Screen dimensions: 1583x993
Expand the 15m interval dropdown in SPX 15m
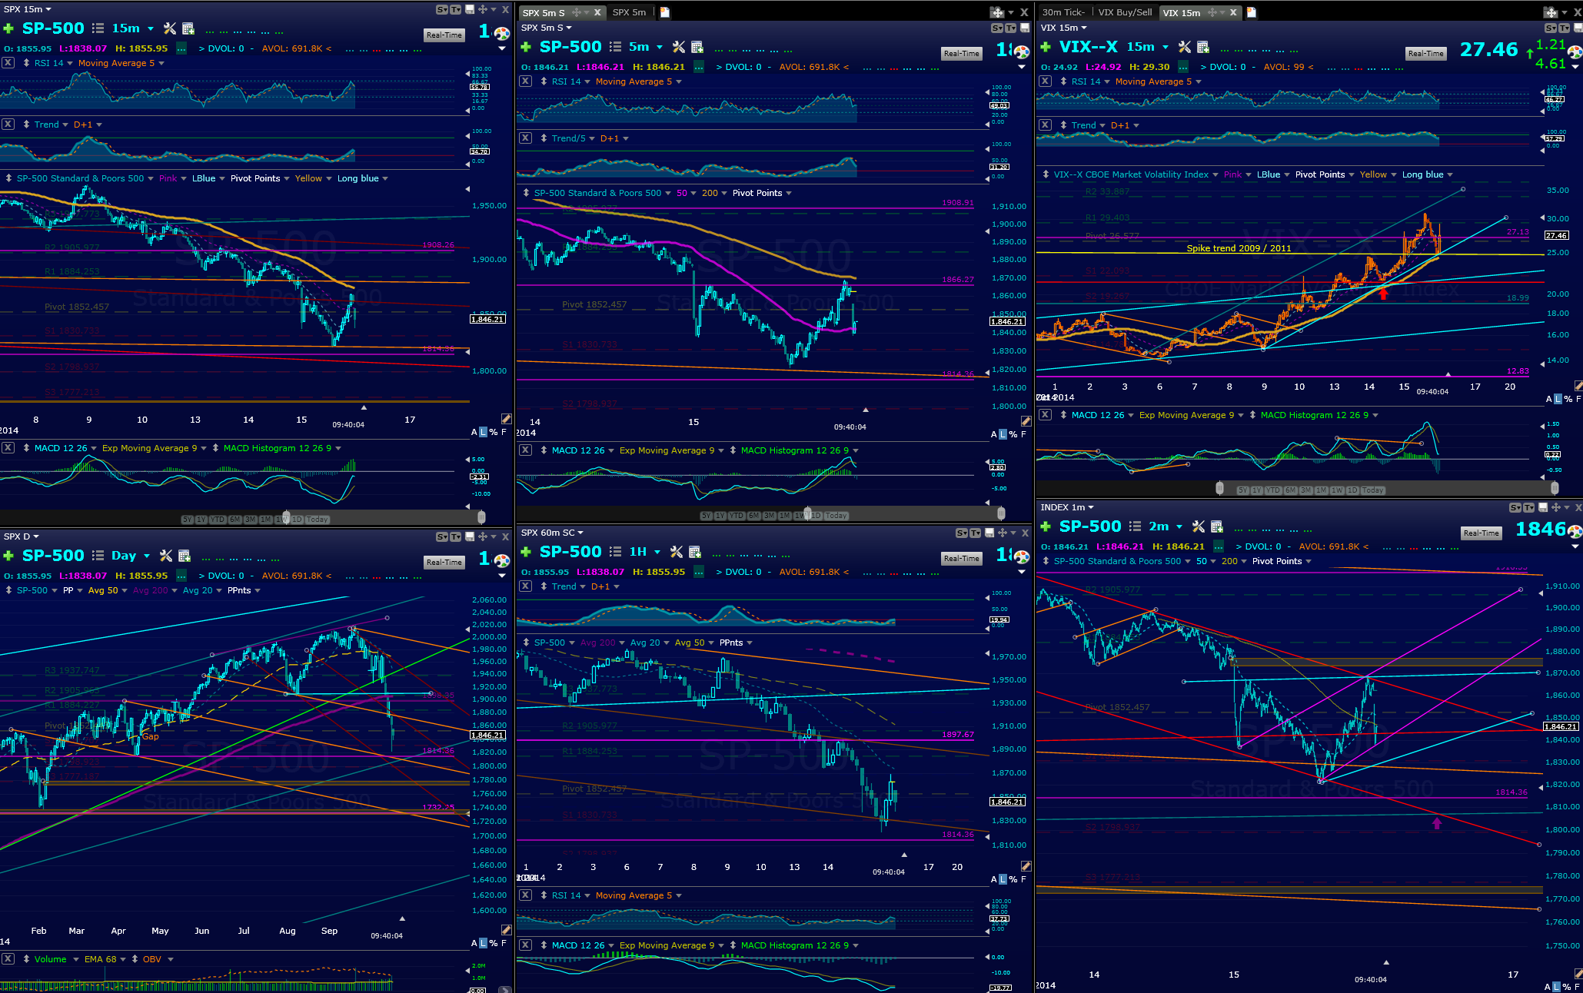pyautogui.click(x=151, y=28)
